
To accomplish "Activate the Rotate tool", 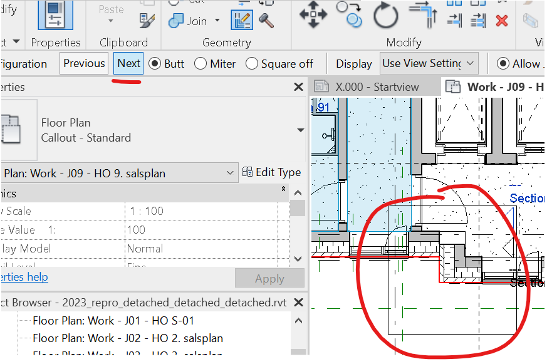I will (385, 18).
